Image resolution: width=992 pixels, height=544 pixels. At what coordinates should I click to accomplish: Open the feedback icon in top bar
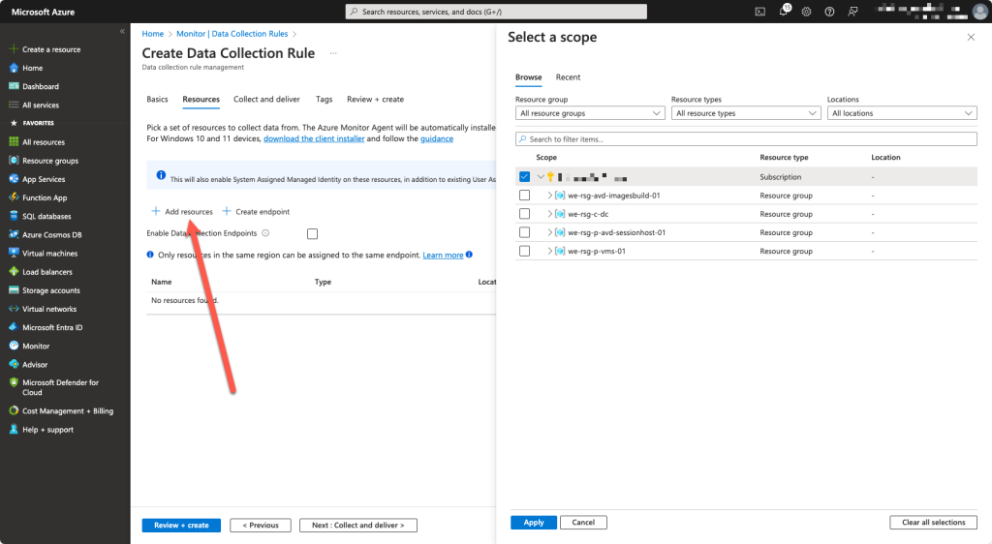click(852, 12)
